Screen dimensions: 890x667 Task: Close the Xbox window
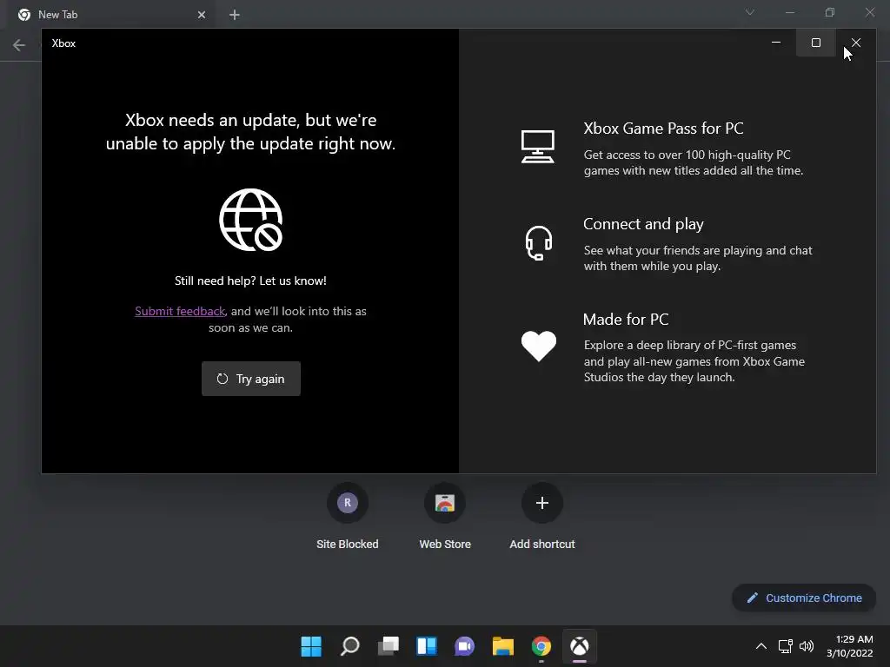856,43
